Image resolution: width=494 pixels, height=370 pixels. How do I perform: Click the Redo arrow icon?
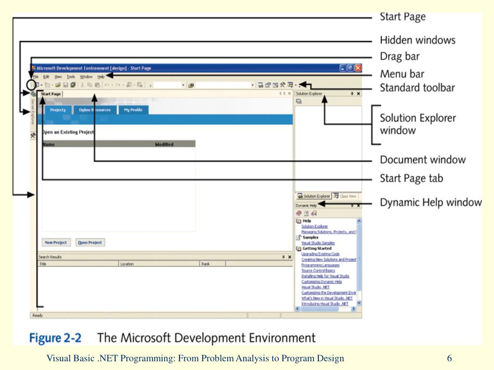(x=118, y=85)
